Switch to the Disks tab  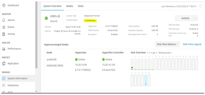pyautogui.click(x=81, y=6)
